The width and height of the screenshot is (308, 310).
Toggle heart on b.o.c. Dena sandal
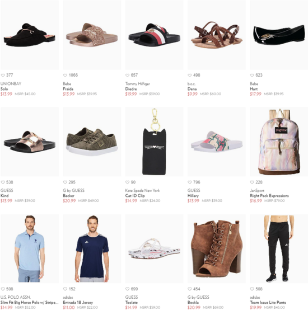tap(189, 76)
